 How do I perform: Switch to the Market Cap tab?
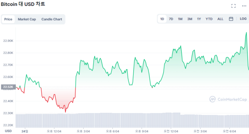click(x=27, y=19)
